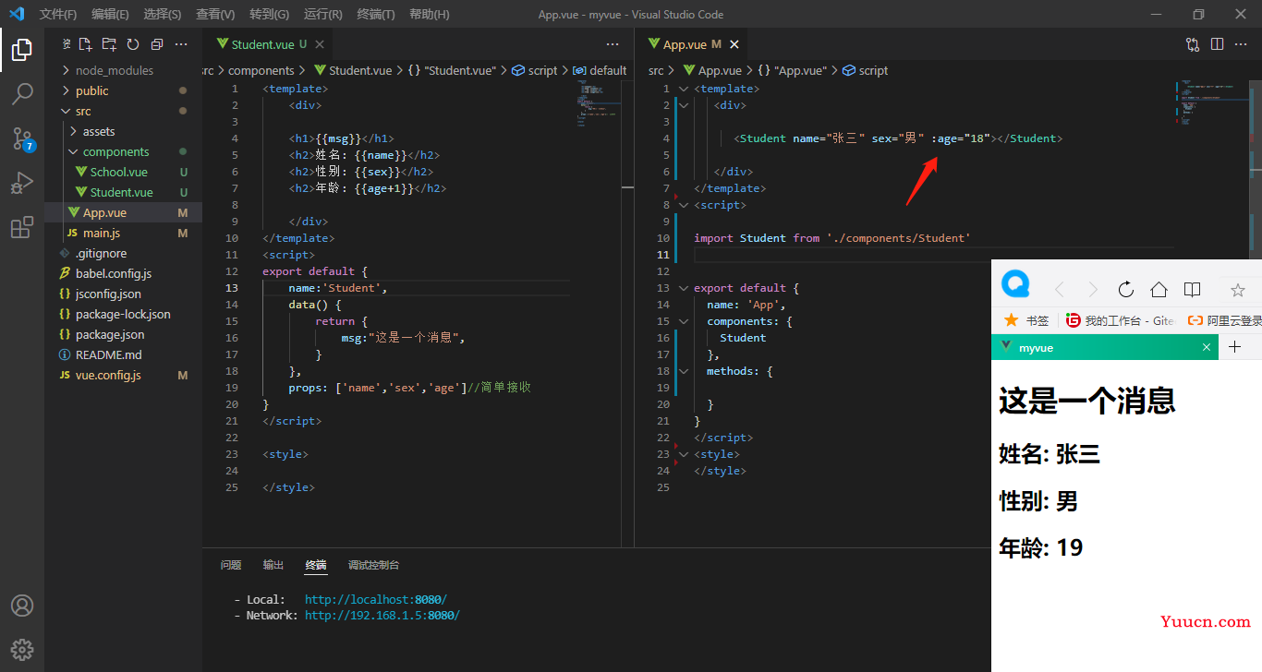
Task: Open the Extensions view
Action: click(x=22, y=227)
